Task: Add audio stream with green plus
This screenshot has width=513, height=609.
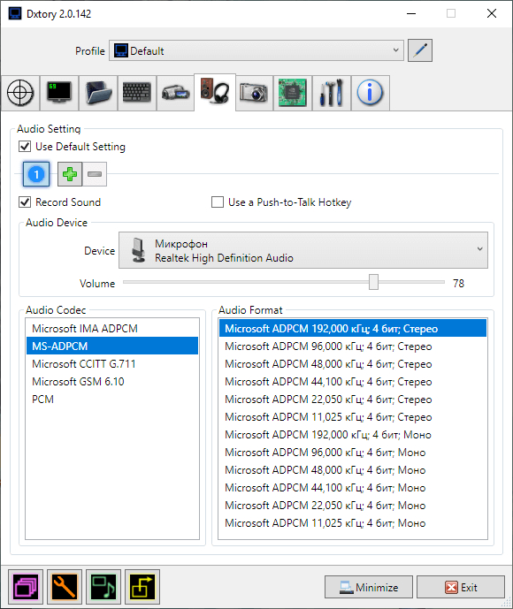Action: 70,174
